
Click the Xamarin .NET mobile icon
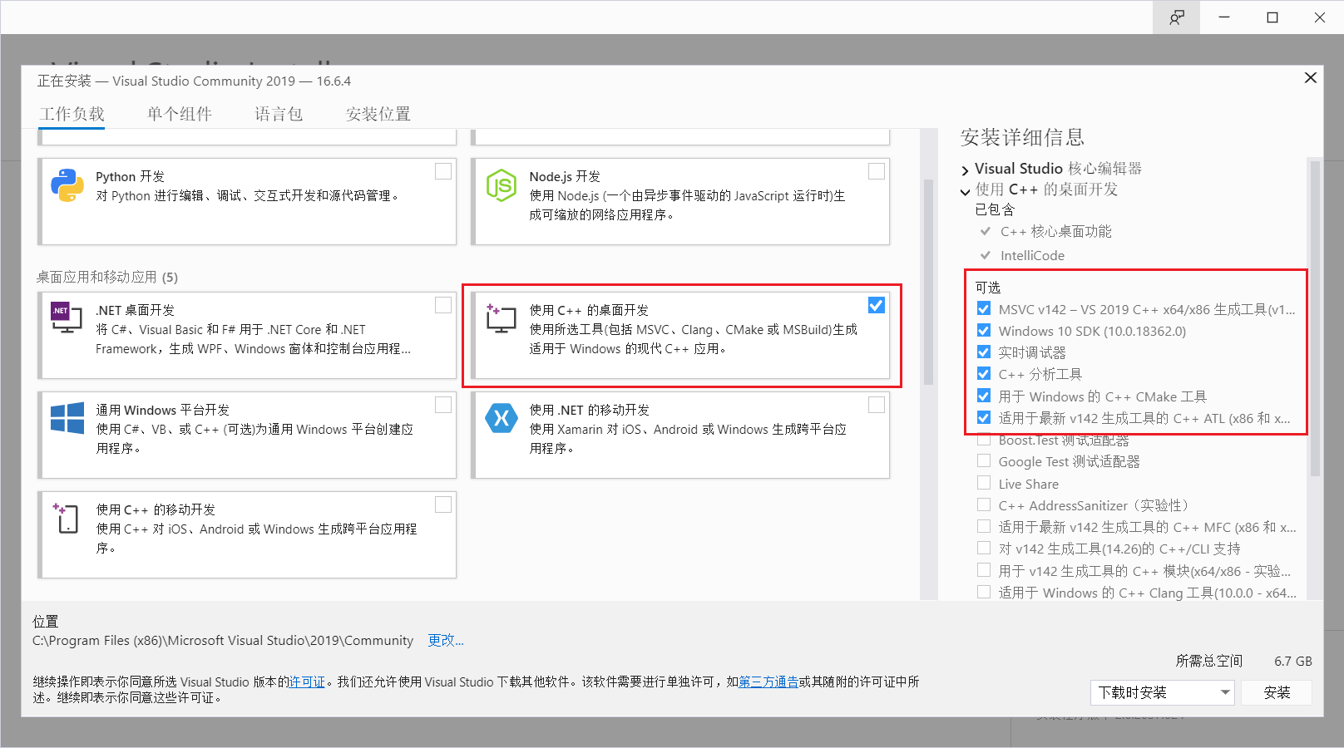pos(502,418)
